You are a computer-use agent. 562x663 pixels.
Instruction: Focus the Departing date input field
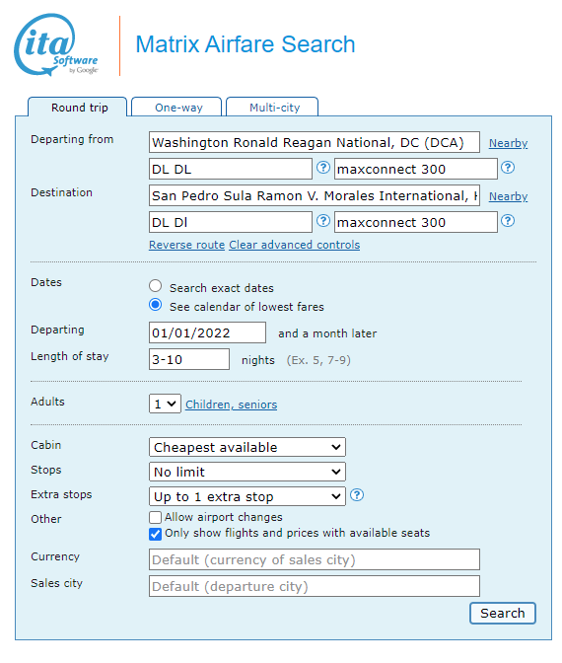pos(207,332)
